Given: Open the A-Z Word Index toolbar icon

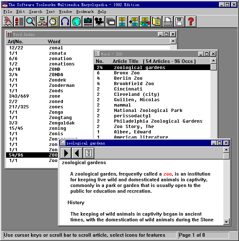Looking at the screenshot, I should (19, 21).
